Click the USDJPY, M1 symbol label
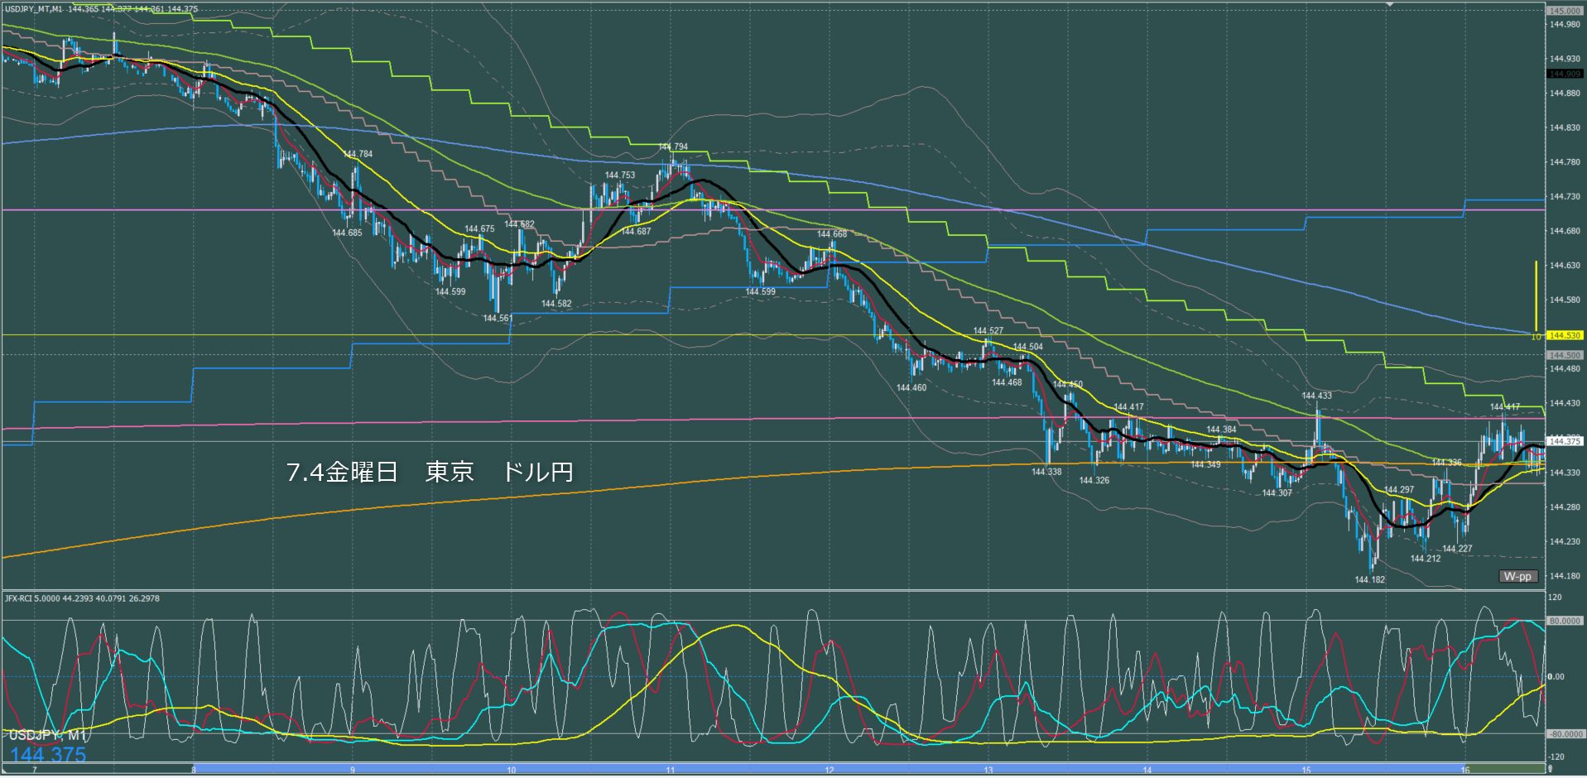The height and width of the screenshot is (778, 1587). [47, 735]
